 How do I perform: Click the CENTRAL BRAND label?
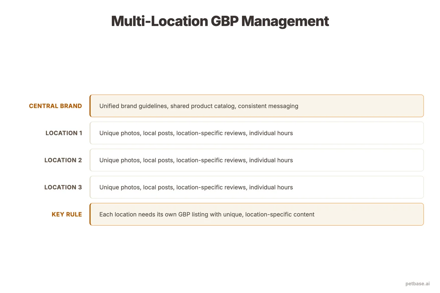tap(55, 106)
